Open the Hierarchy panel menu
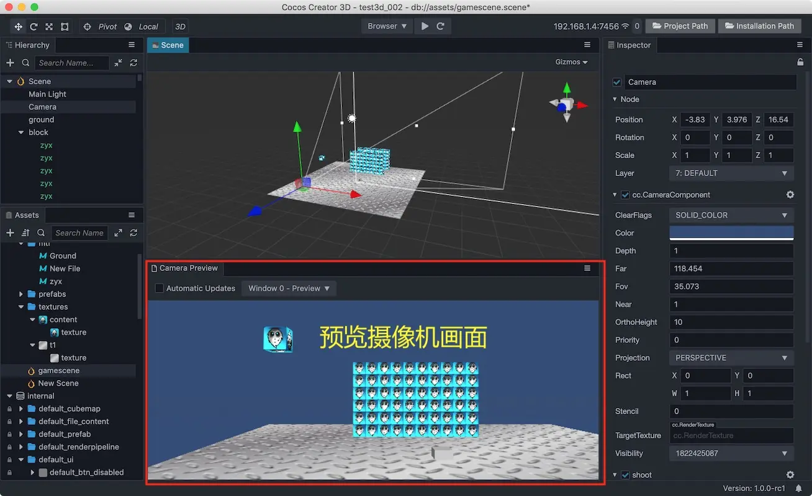Screen dimensions: 812x496 132,45
